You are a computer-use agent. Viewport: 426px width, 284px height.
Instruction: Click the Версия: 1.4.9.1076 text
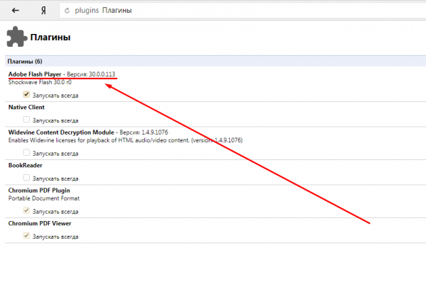(143, 132)
